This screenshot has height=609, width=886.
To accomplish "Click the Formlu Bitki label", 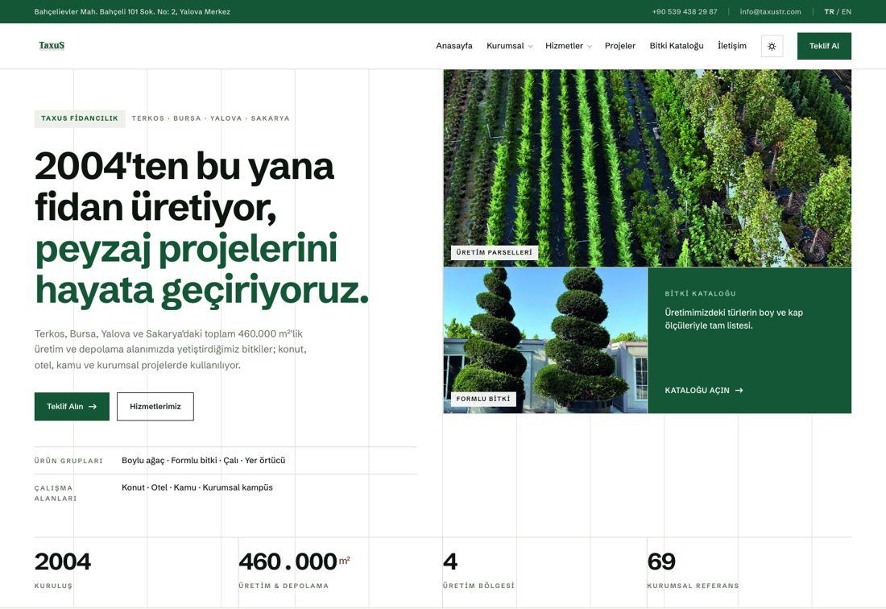I will click(x=483, y=399).
